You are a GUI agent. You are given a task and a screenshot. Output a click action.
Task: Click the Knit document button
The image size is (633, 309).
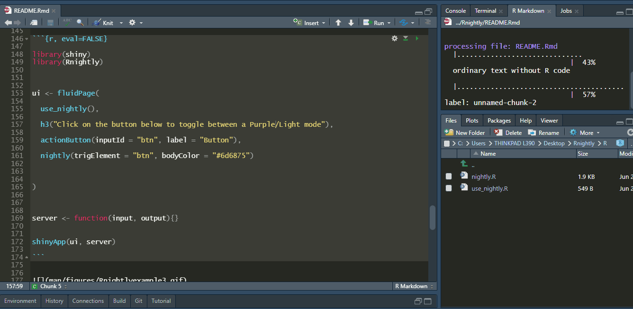(x=103, y=23)
